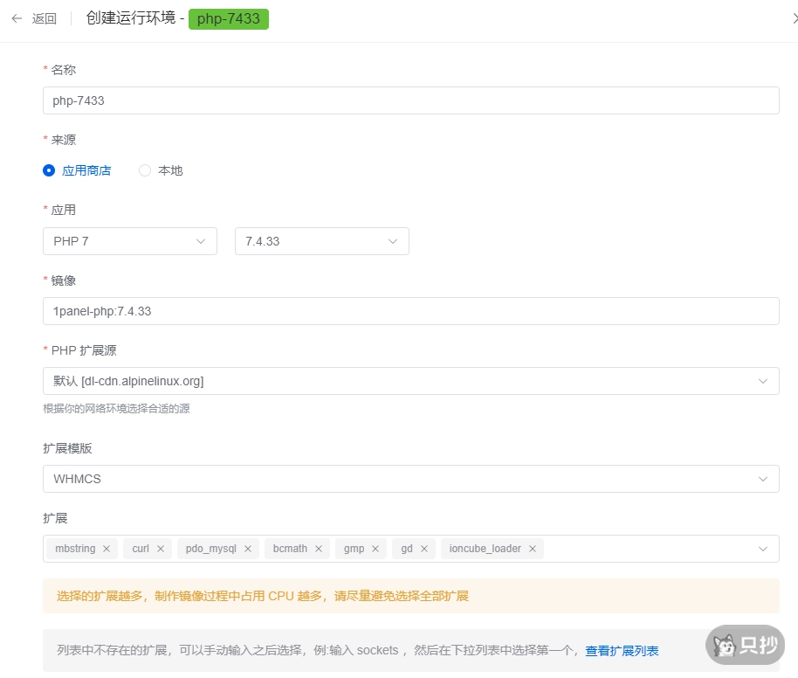Remove the gmp extension tag

(x=375, y=549)
